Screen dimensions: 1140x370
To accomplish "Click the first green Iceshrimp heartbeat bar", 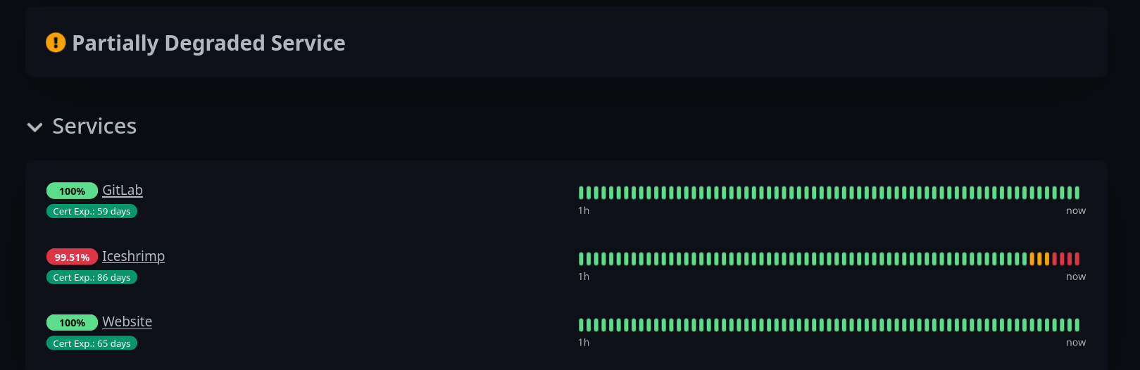I will (581, 259).
